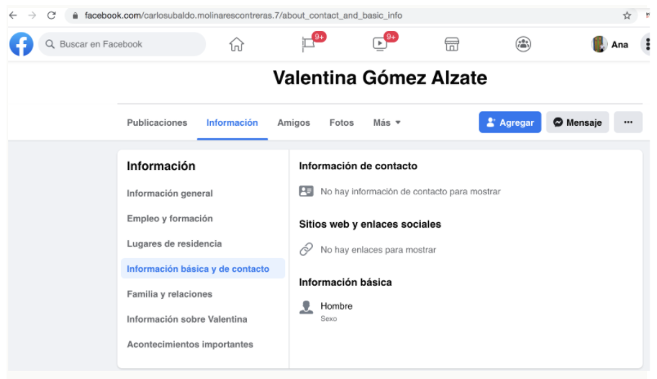Image resolution: width=657 pixels, height=379 pixels.
Task: Click the Sitios web y enlaces sociales heading
Action: click(370, 224)
